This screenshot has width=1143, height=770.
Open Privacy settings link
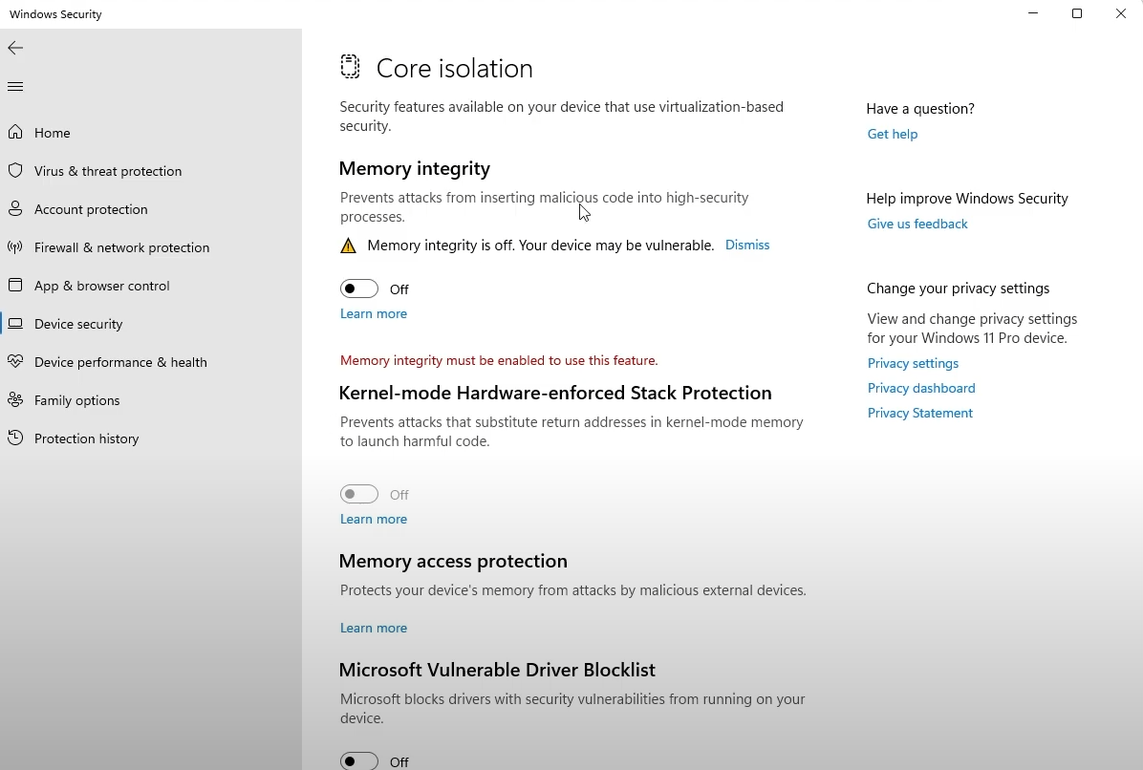[913, 364]
